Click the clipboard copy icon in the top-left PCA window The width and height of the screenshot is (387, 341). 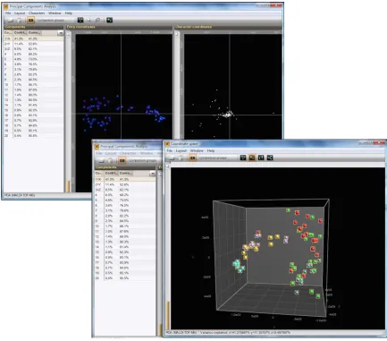point(20,21)
